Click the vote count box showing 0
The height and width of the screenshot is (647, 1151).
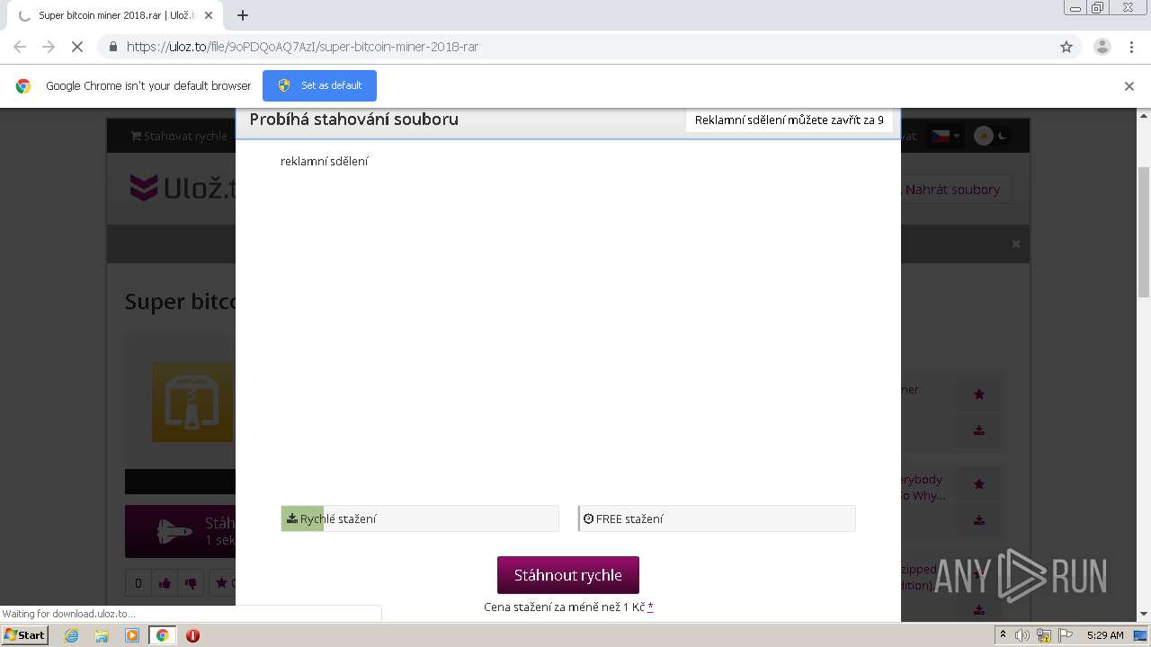[x=138, y=582]
